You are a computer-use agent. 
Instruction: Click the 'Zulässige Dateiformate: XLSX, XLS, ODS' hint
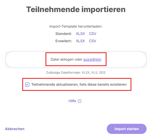click(x=76, y=73)
